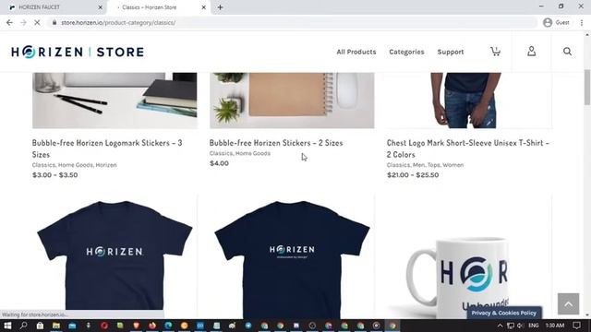Click Horizen category under Logomark Stickers
Image resolution: width=591 pixels, height=332 pixels.
point(106,165)
